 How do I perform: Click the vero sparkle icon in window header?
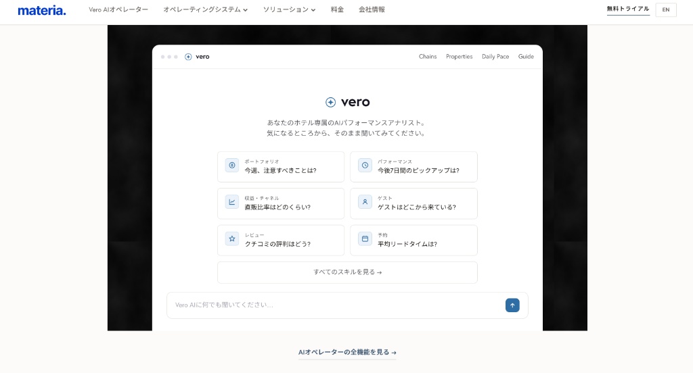coord(188,57)
